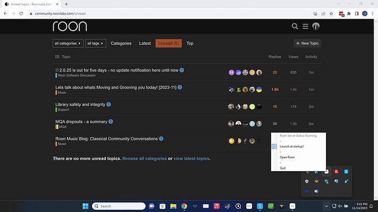The height and width of the screenshot is (212, 378).
Task: Open Microsoft Store on the taskbar
Action: coord(162,206)
